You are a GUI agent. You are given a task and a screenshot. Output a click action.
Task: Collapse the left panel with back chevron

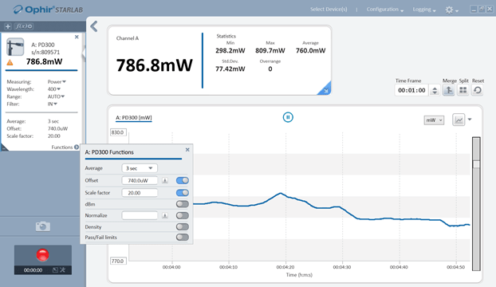click(x=94, y=26)
